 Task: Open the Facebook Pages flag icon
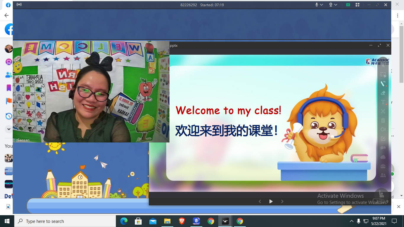pos(9,101)
